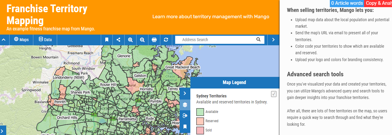Click the Londonderry (NSW) map label
The width and height of the screenshot is (392, 135).
click(x=69, y=77)
